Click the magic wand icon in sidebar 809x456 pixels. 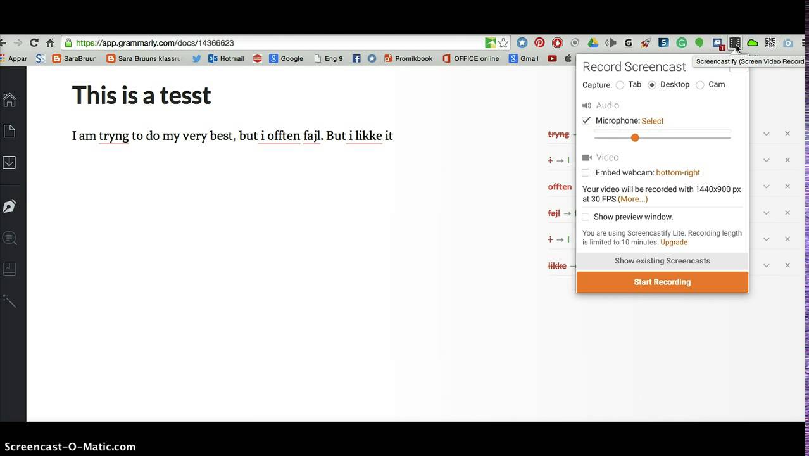coord(9,301)
